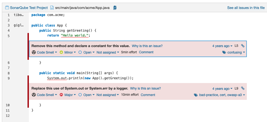Open the L5 issue's Open status dropdown

[x=87, y=52]
